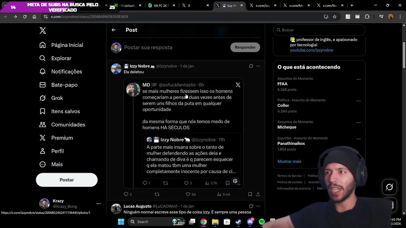Open the Windows Start menu
Screen dimensions: 406x228
click(121, 222)
